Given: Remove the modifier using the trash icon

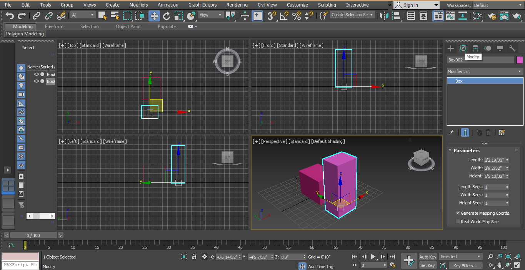Looking at the screenshot, I should coord(488,132).
